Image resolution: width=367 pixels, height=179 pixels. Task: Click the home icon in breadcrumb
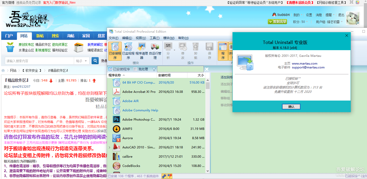click(x=3, y=70)
